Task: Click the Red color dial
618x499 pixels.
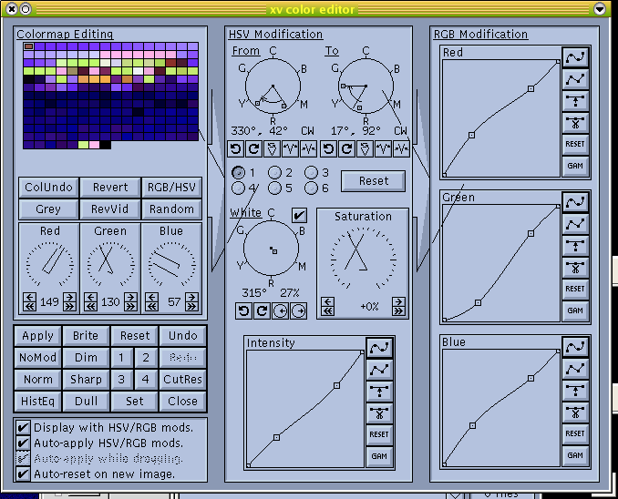Action: pos(49,264)
